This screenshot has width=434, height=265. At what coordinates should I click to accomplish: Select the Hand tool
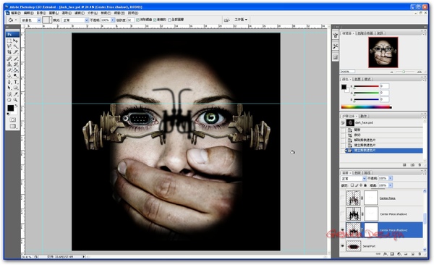9,100
